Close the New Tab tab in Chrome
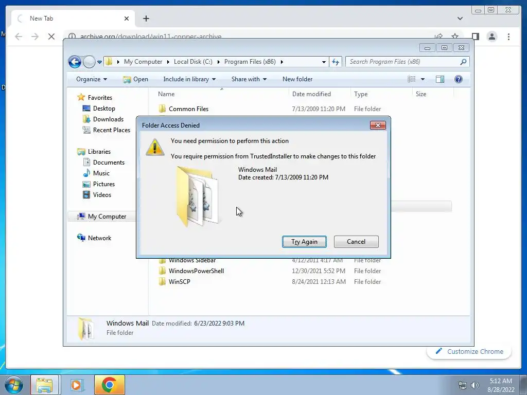527x395 pixels. (x=127, y=19)
